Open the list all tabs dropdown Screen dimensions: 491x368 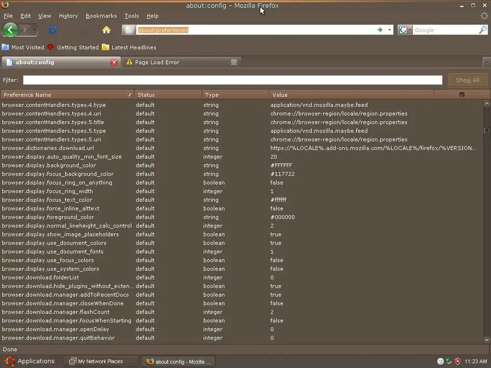487,62
